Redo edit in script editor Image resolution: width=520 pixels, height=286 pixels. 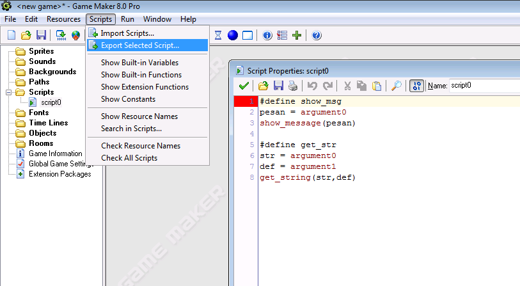coord(327,86)
